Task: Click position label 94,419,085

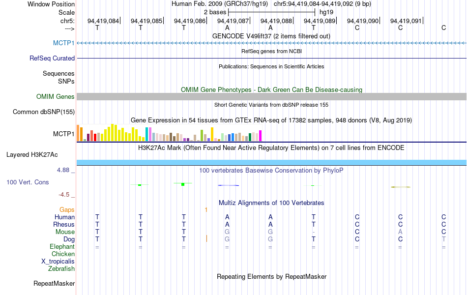Action: (146, 21)
